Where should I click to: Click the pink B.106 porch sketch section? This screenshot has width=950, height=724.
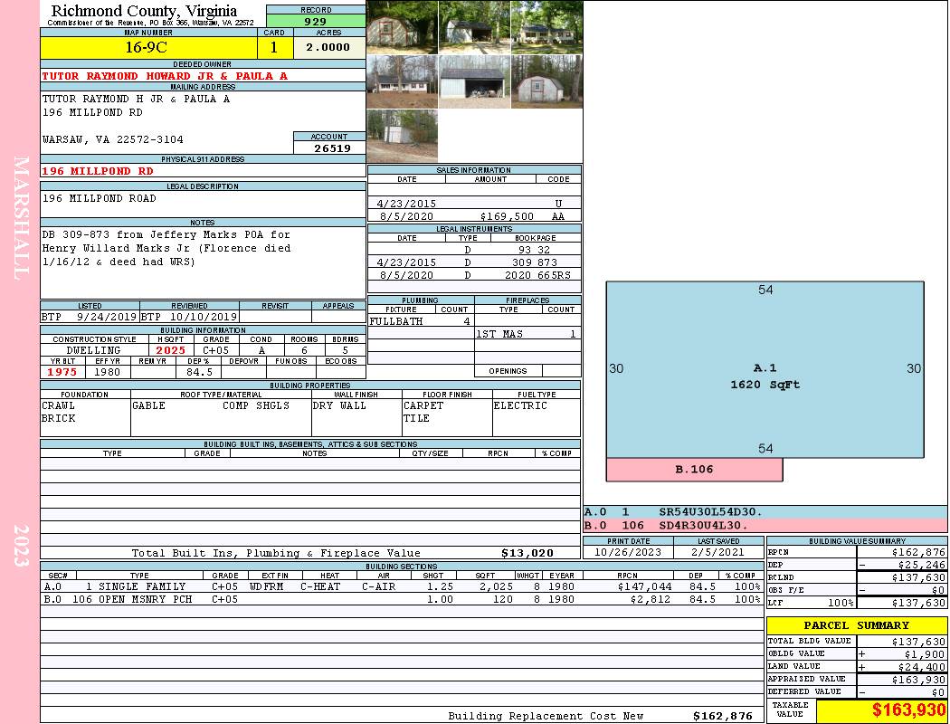coord(694,470)
